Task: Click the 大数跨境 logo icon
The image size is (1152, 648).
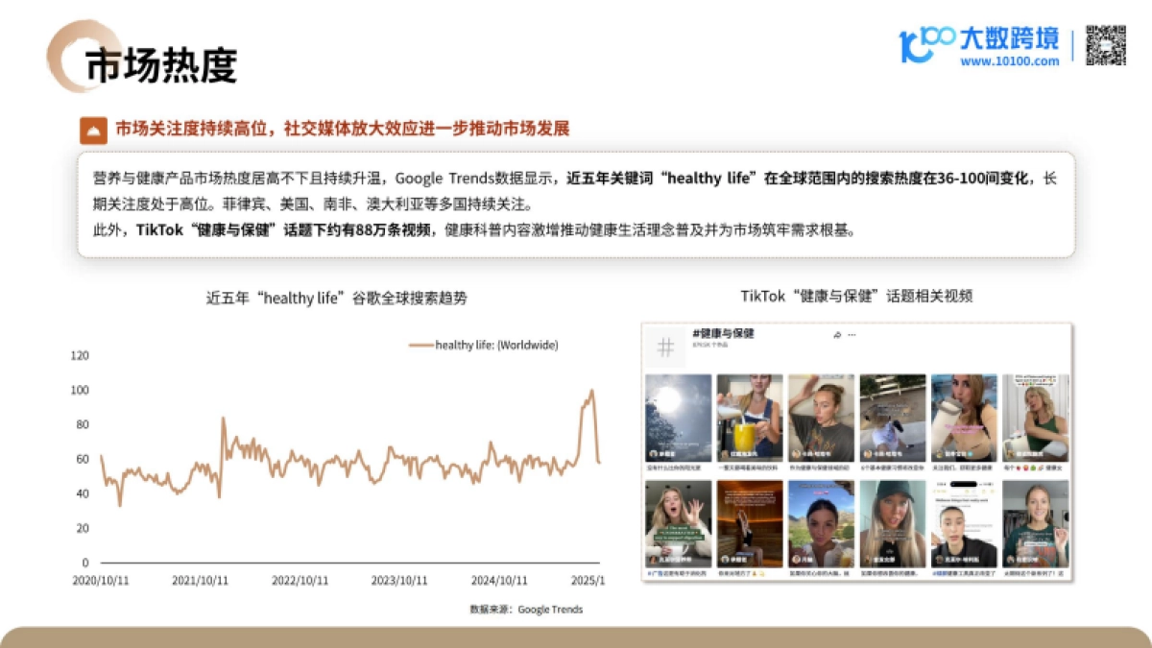Action: click(926, 44)
